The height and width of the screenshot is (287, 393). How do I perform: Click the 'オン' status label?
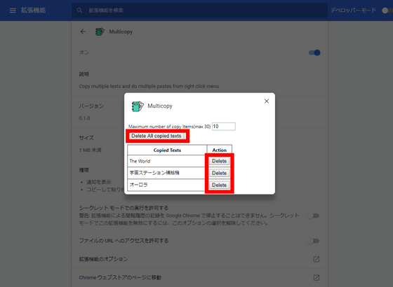pos(84,52)
